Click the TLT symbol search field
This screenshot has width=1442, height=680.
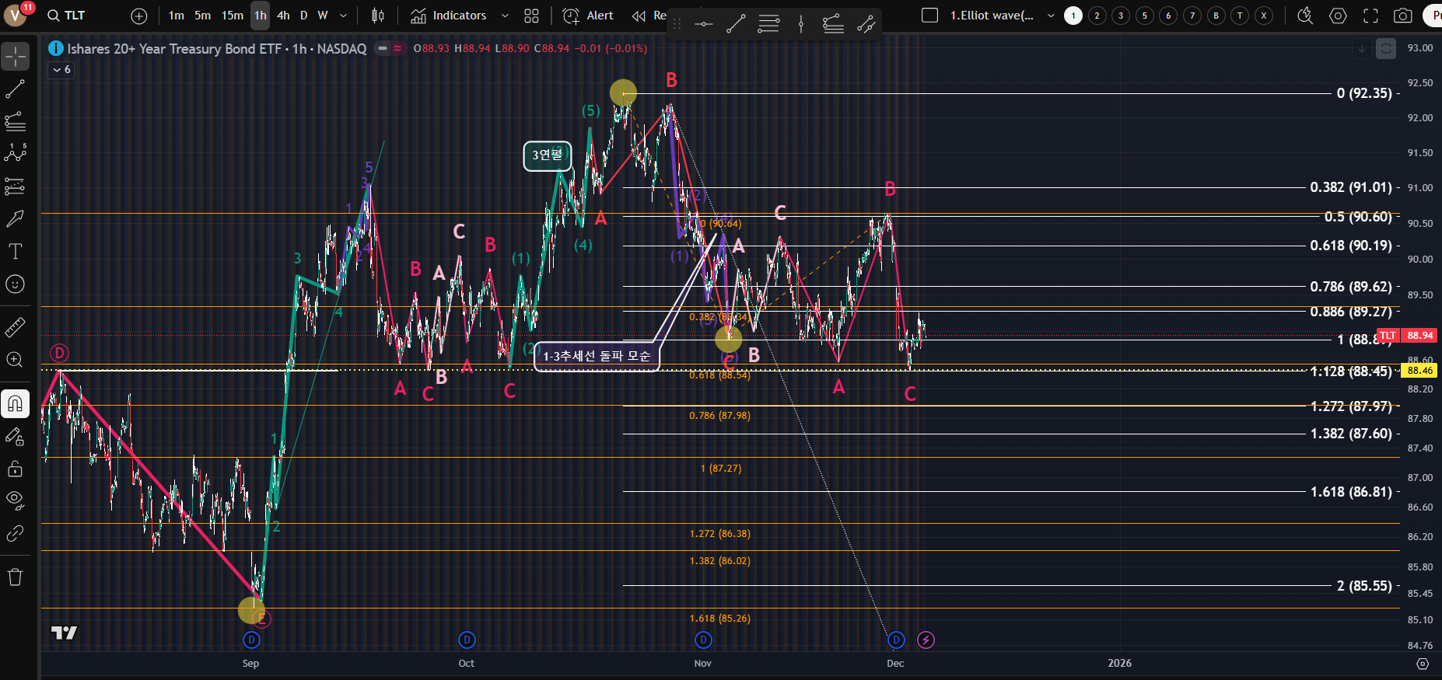67,16
